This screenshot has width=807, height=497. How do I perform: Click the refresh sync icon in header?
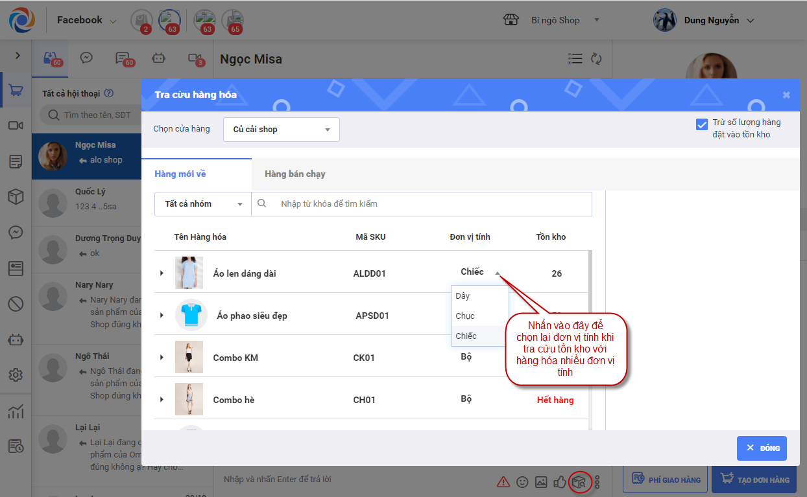coord(596,59)
